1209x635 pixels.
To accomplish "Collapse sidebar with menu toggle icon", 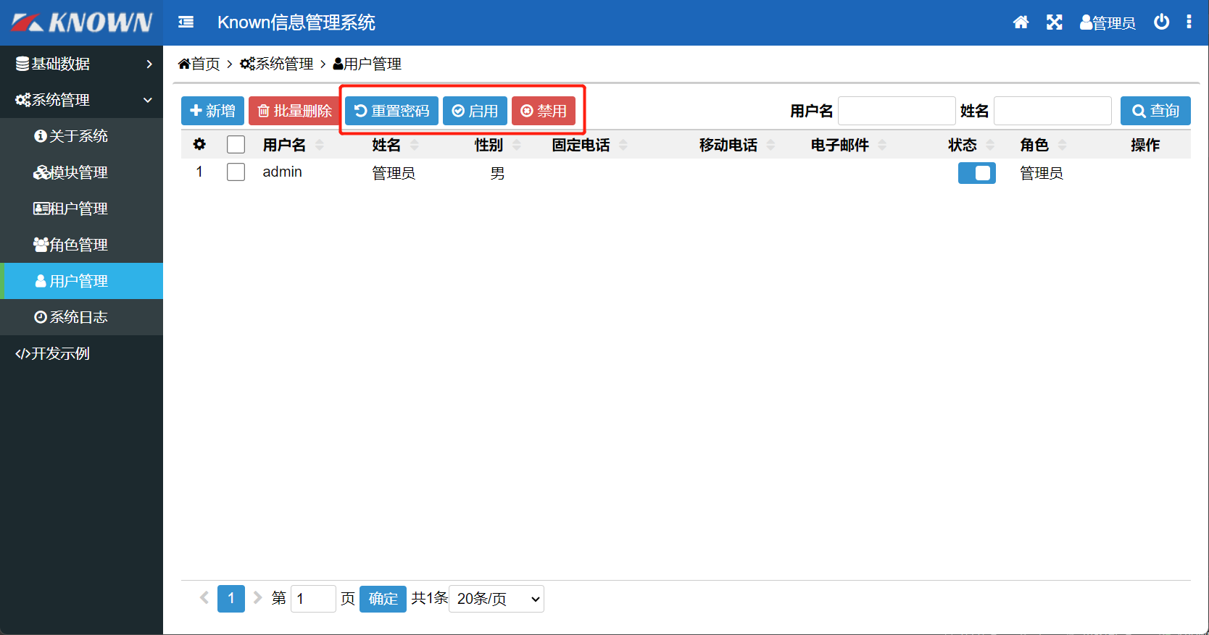I will 186,22.
